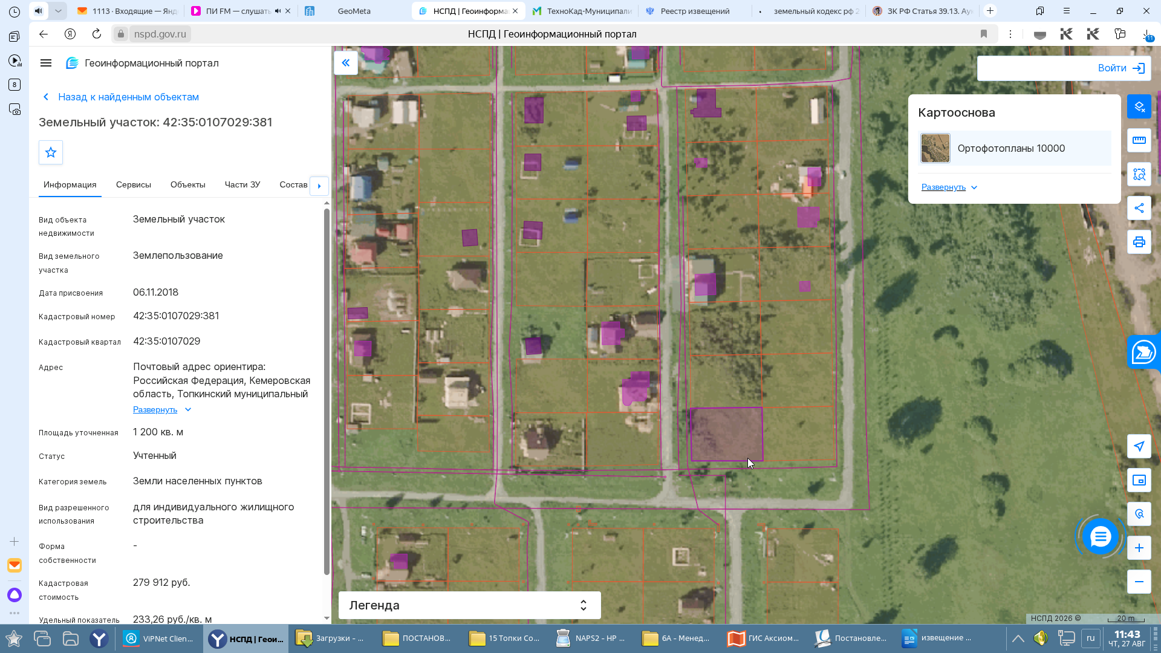Share the map via share icon
Screen dimensions: 1161x653
tap(1139, 208)
